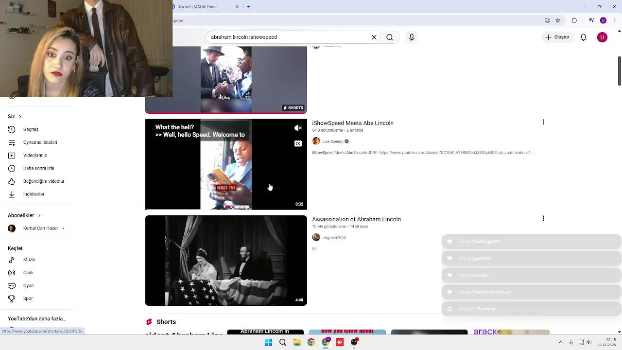
Task: Click YouTube'dan daha fazla heading
Action: coord(37,319)
